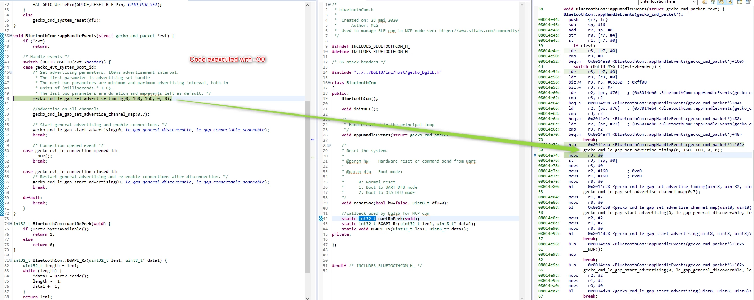Click '*data1 = uart2.readc();' at line 84

click(61, 276)
